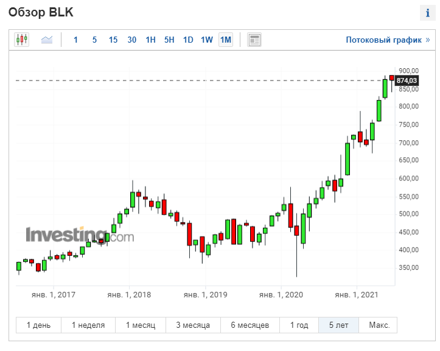Choose the 5 лет range tab

[x=338, y=325]
